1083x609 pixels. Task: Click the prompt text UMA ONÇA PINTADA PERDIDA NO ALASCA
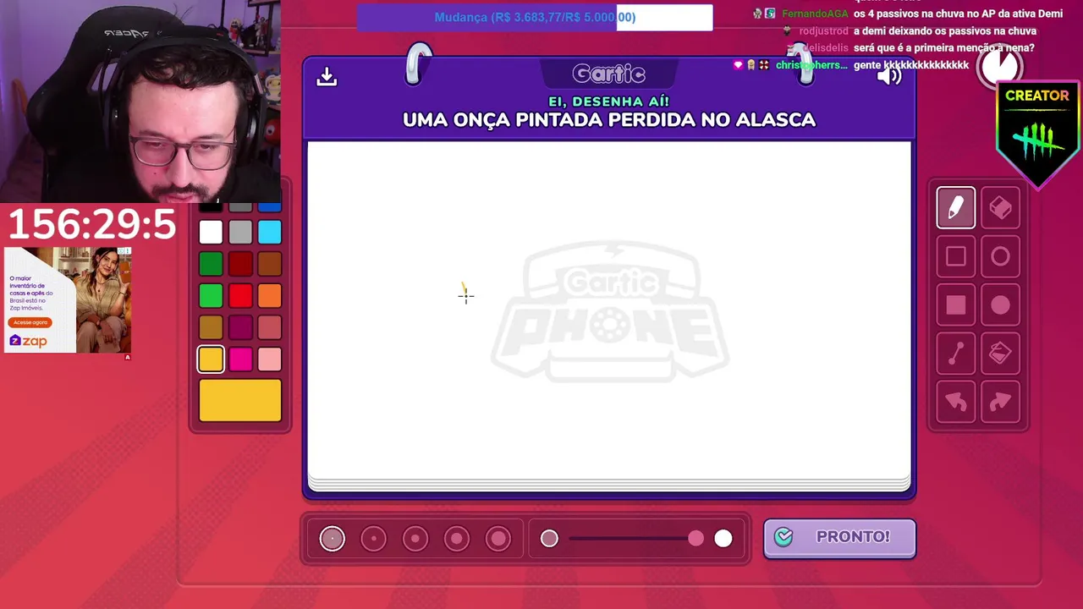609,120
